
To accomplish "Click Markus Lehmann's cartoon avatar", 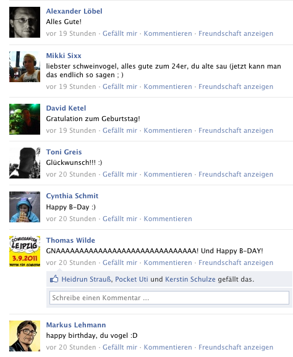I will pyautogui.click(x=25, y=336).
